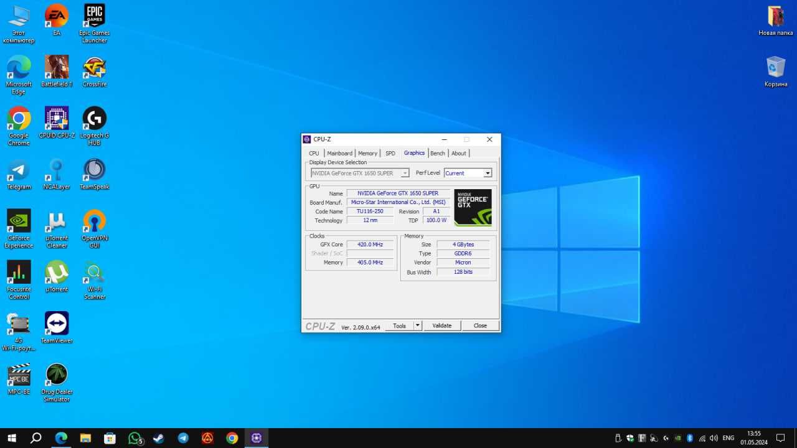Click GeForce Experience desktop shortcut

pyautogui.click(x=19, y=228)
